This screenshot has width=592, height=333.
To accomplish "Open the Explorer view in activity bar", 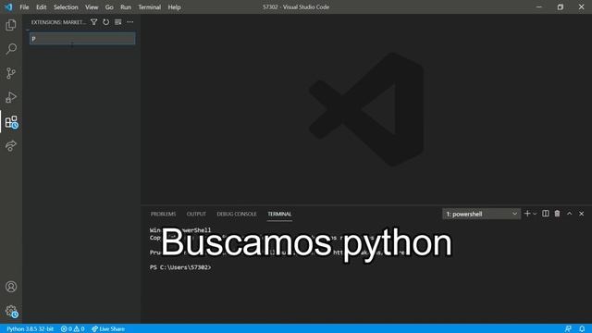I will tap(11, 25).
